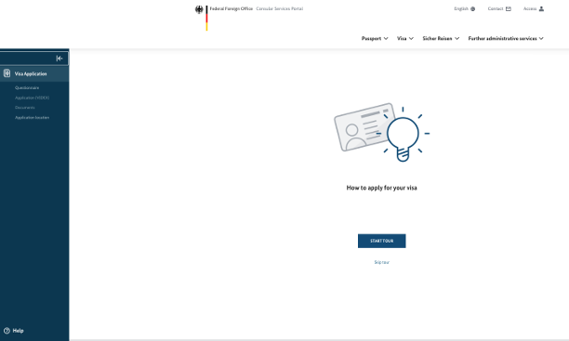Open the Contact link in header

click(x=499, y=8)
